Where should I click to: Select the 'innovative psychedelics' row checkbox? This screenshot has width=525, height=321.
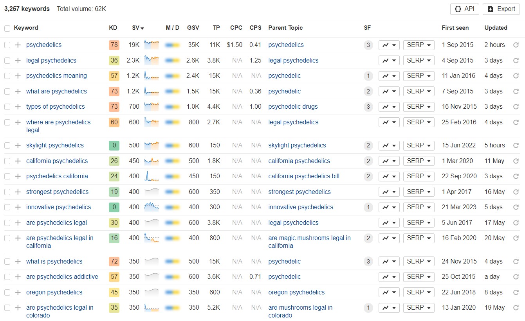click(7, 207)
